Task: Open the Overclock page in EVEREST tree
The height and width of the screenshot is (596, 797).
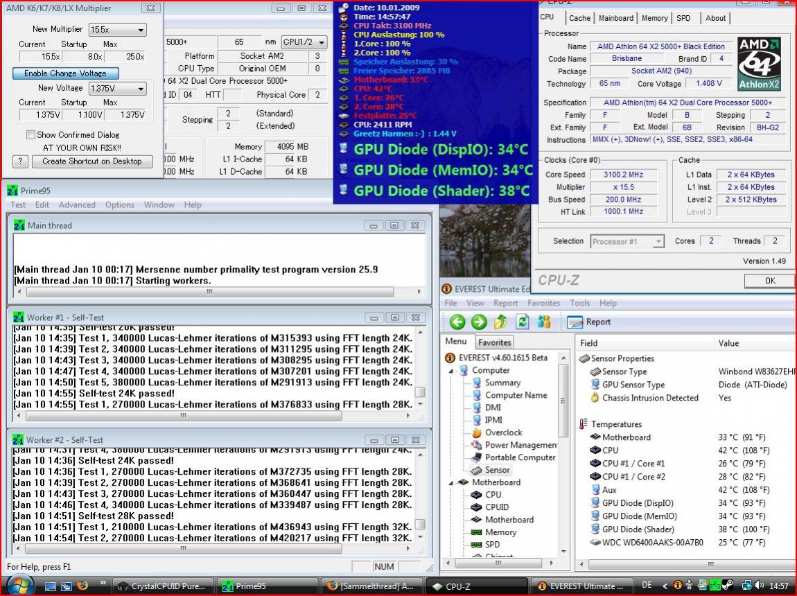Action: pyautogui.click(x=503, y=432)
